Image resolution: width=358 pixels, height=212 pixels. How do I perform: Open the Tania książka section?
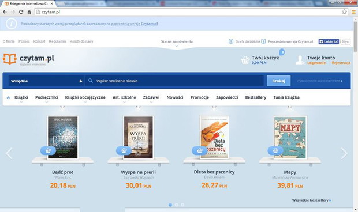coord(286,97)
